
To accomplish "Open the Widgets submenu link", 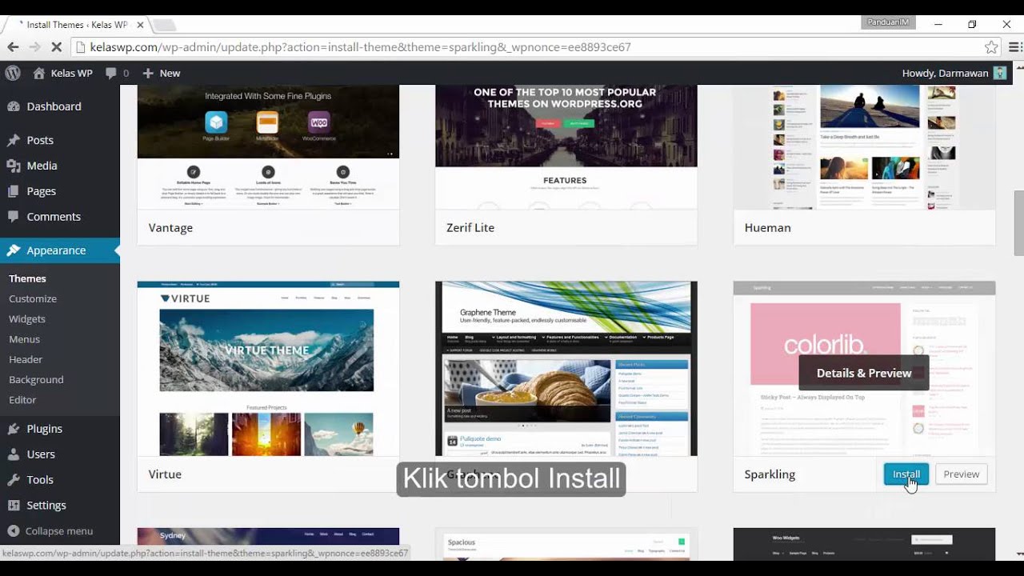I will pos(27,318).
